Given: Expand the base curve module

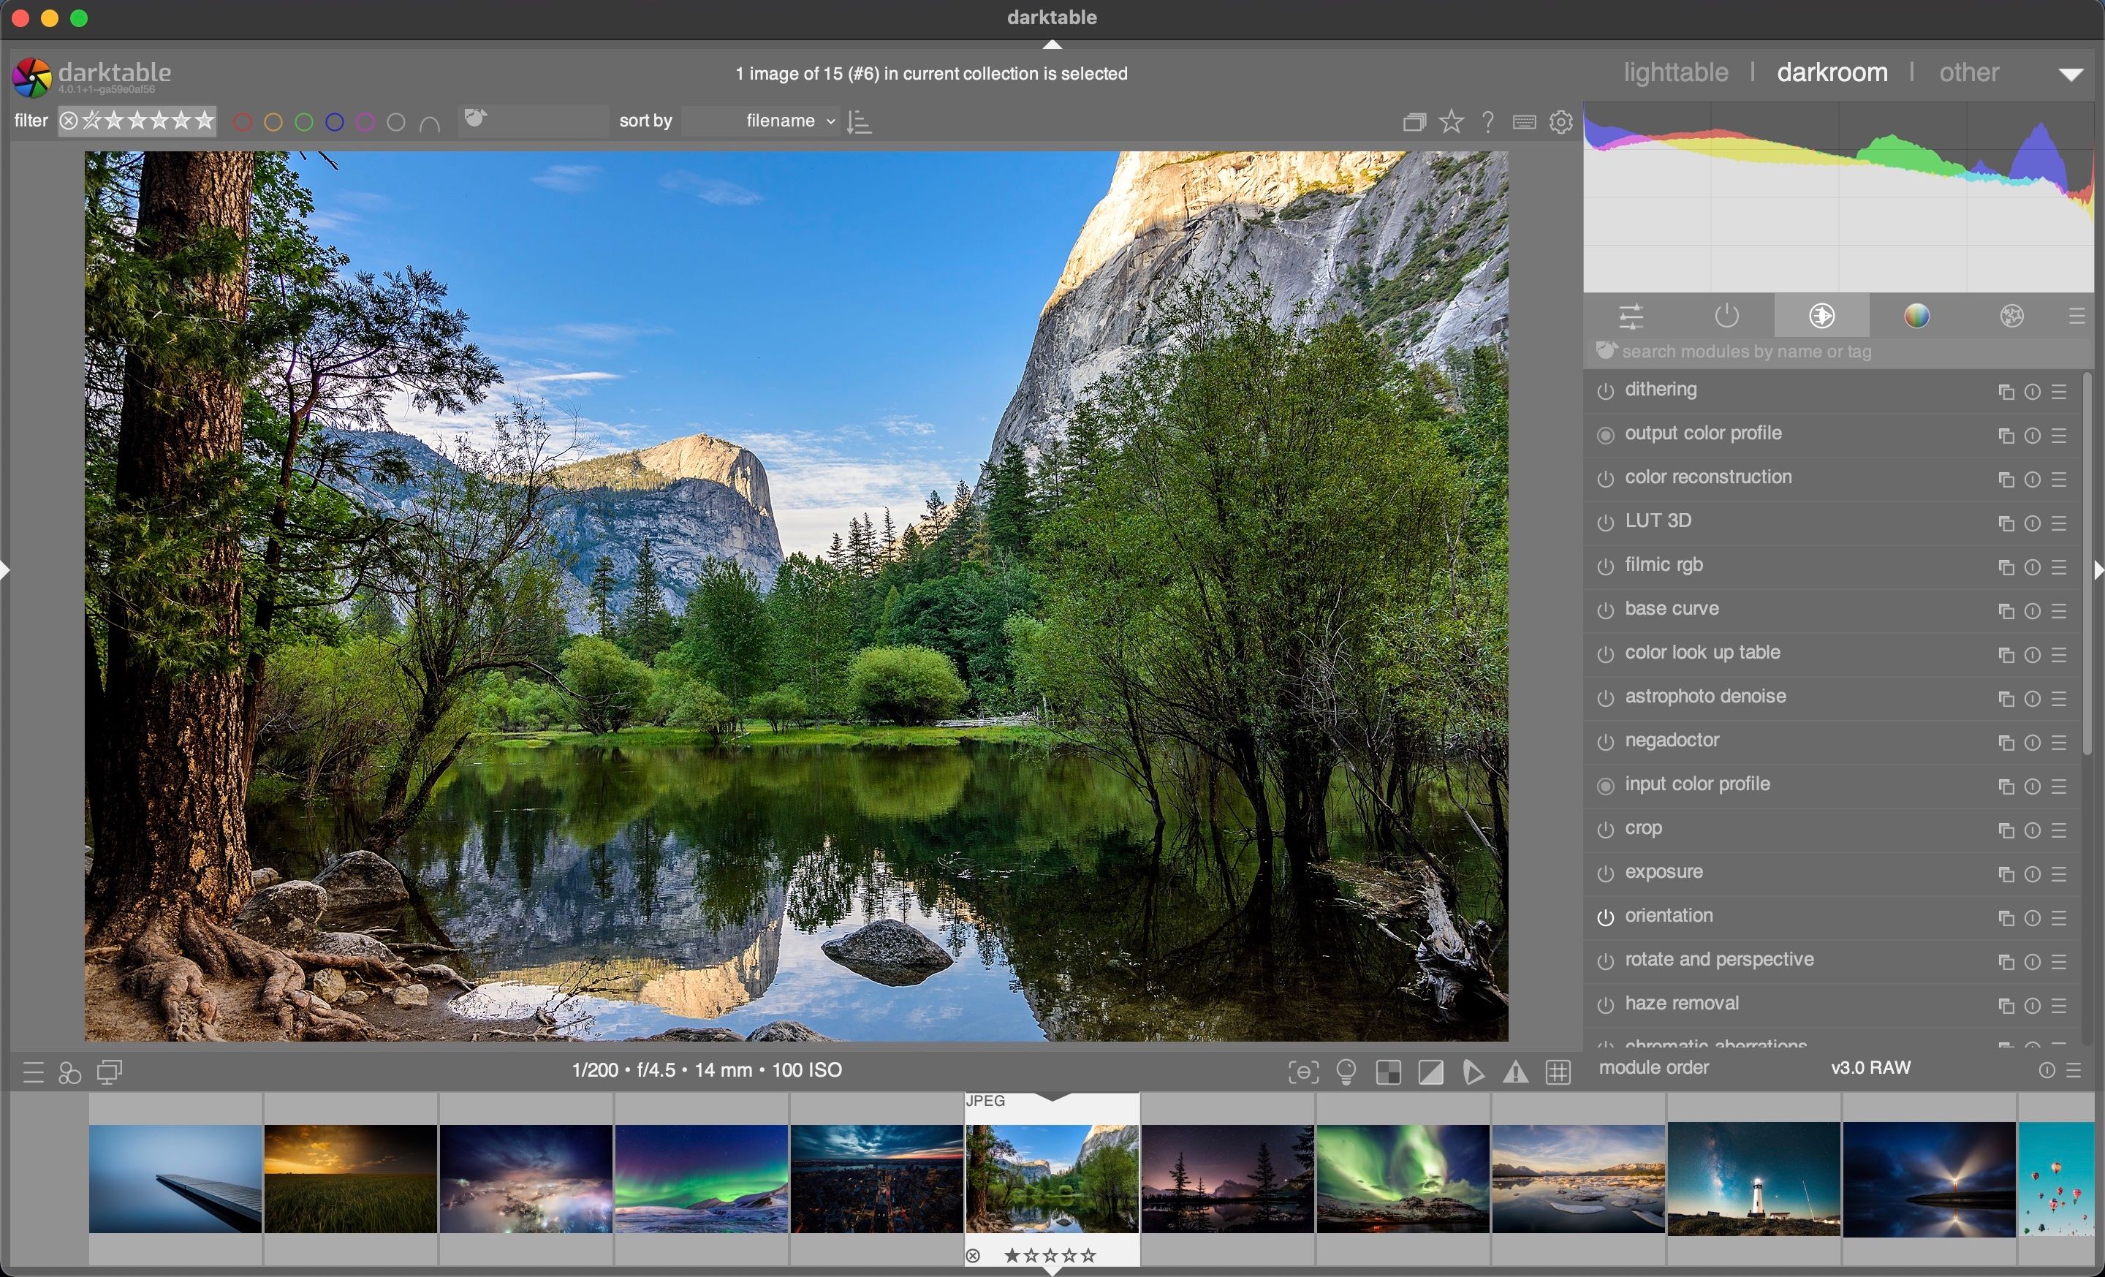Looking at the screenshot, I should tap(1671, 609).
